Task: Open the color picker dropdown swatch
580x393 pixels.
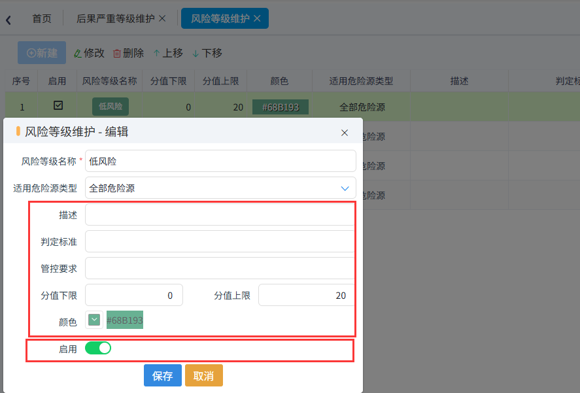Action: 94,320
